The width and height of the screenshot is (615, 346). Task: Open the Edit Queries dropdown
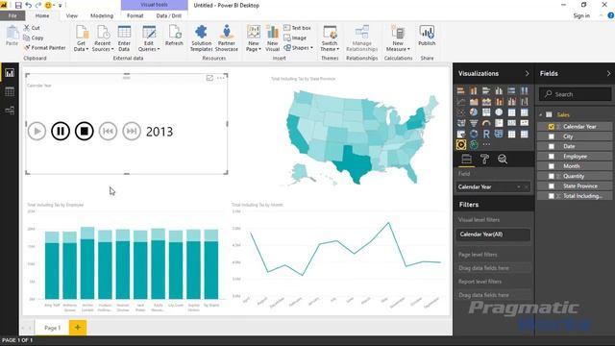point(149,38)
